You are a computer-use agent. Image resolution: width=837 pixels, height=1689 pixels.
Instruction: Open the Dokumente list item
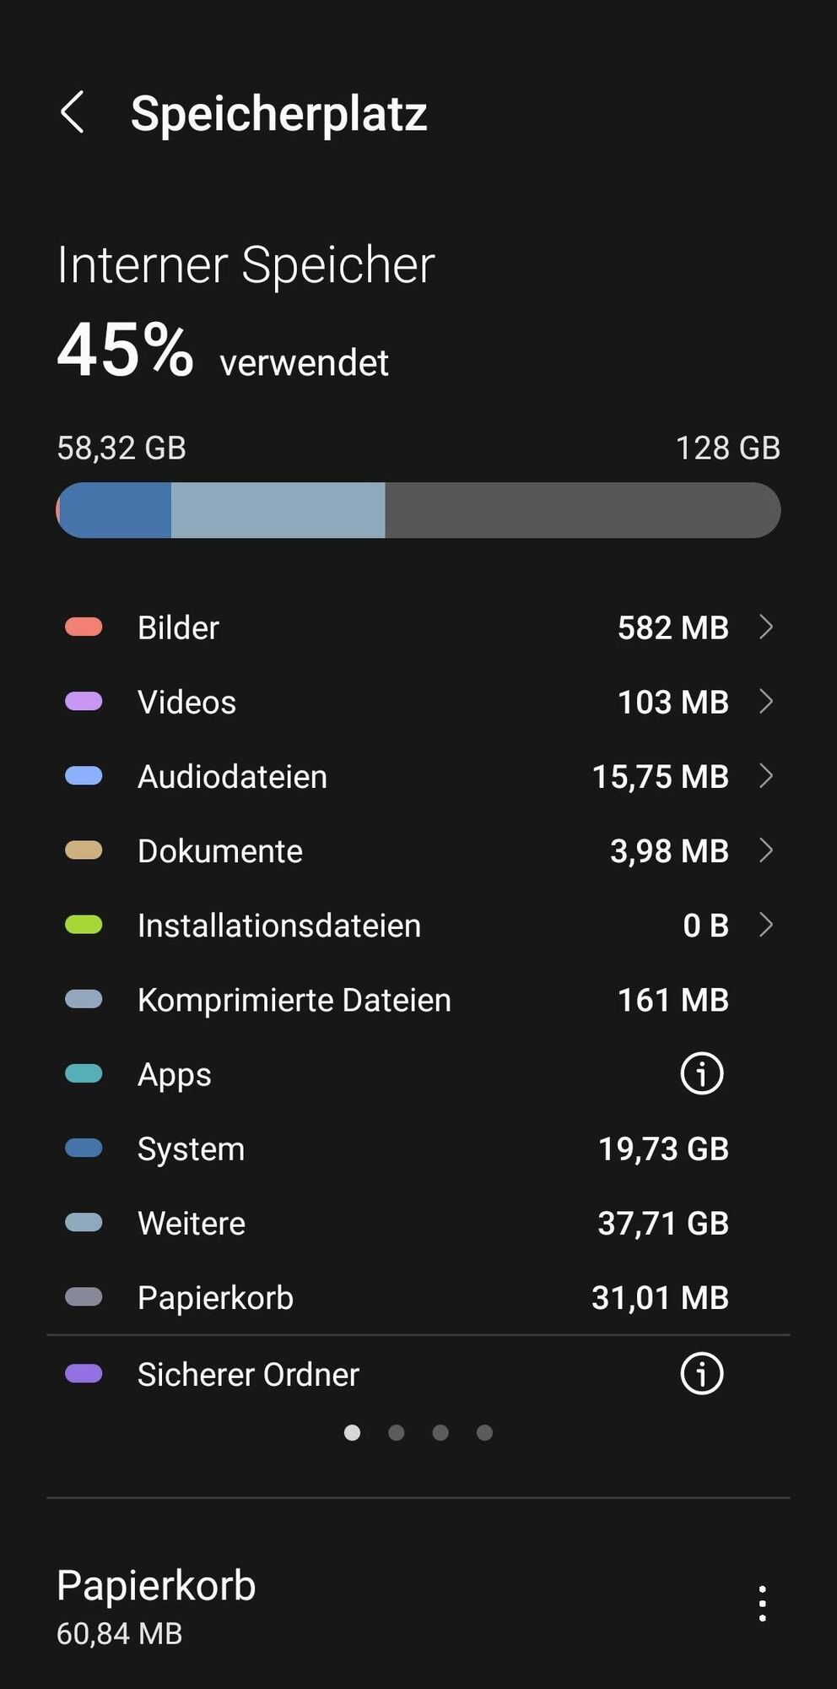[x=418, y=850]
